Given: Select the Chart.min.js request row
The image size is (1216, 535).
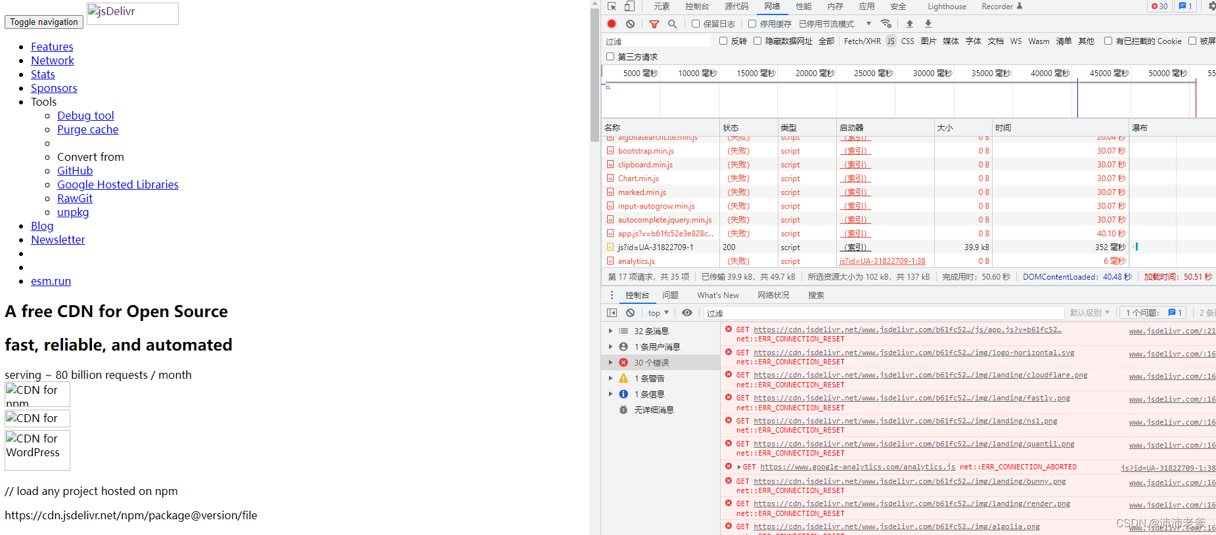Looking at the screenshot, I should tap(865, 179).
